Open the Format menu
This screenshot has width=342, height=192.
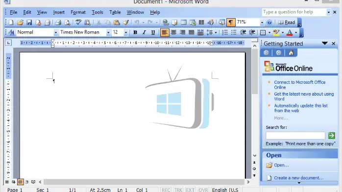coord(78,12)
